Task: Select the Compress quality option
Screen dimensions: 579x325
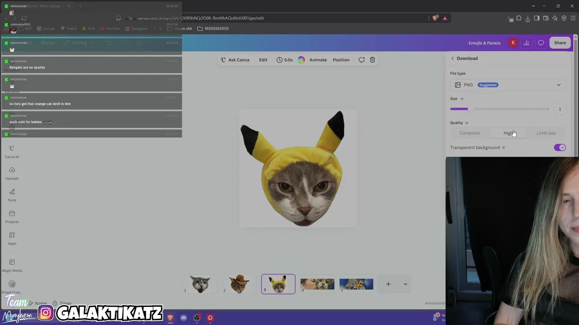Action: 470,133
